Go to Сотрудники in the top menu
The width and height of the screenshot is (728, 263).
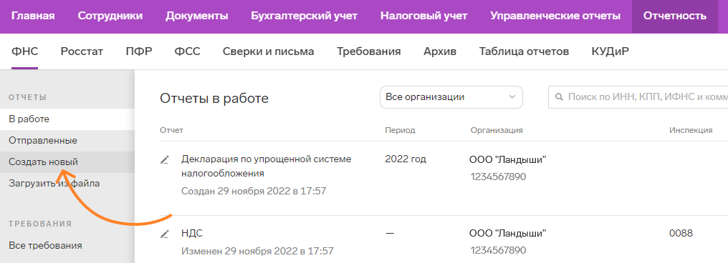(x=110, y=16)
